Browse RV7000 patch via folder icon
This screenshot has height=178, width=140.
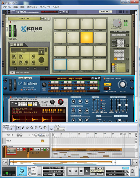coord(64,12)
